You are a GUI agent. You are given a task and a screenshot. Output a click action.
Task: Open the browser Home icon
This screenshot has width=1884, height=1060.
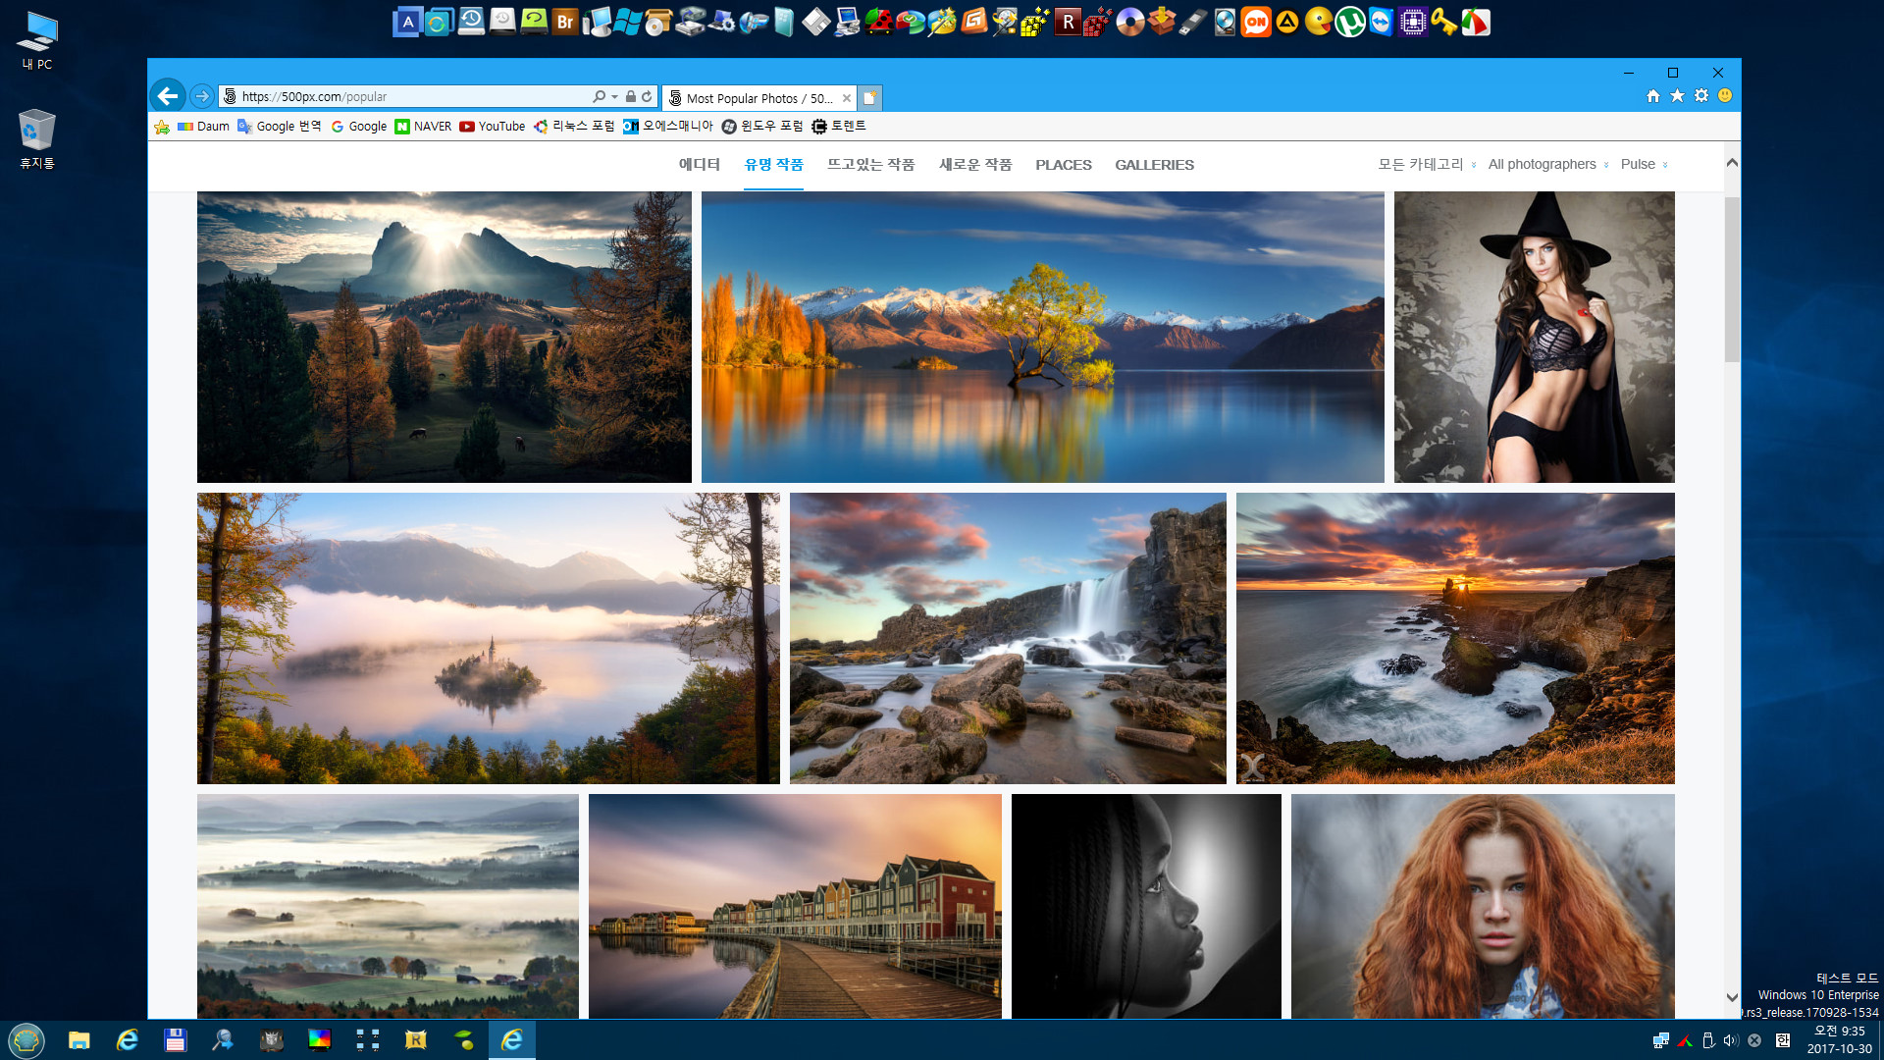1653,96
